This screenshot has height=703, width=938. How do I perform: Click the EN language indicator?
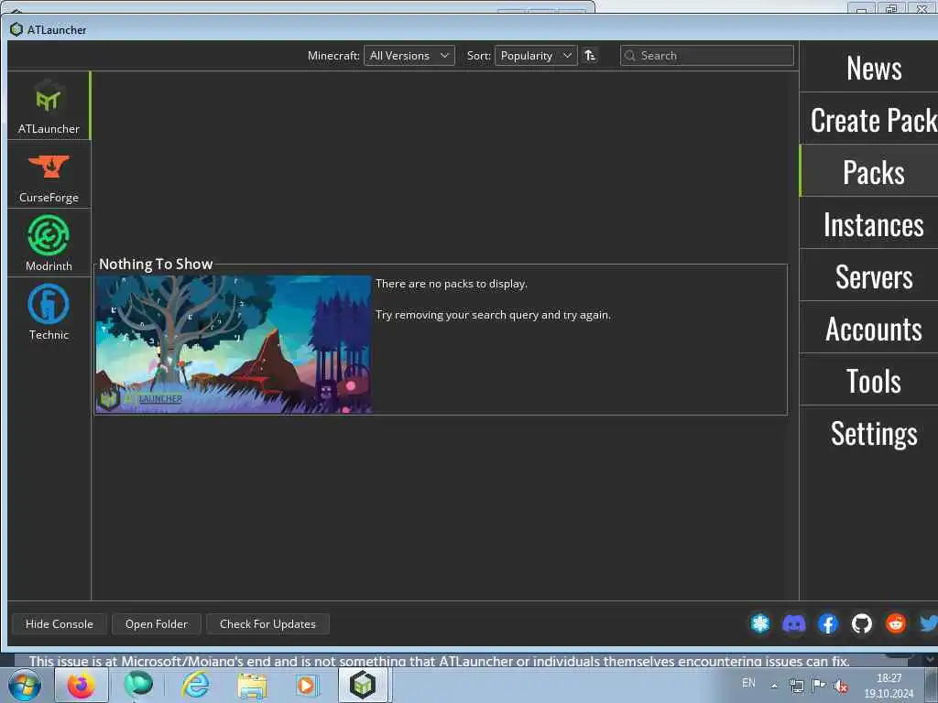tap(748, 683)
